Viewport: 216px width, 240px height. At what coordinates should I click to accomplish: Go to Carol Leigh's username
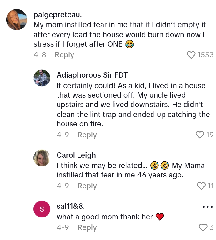(x=76, y=155)
